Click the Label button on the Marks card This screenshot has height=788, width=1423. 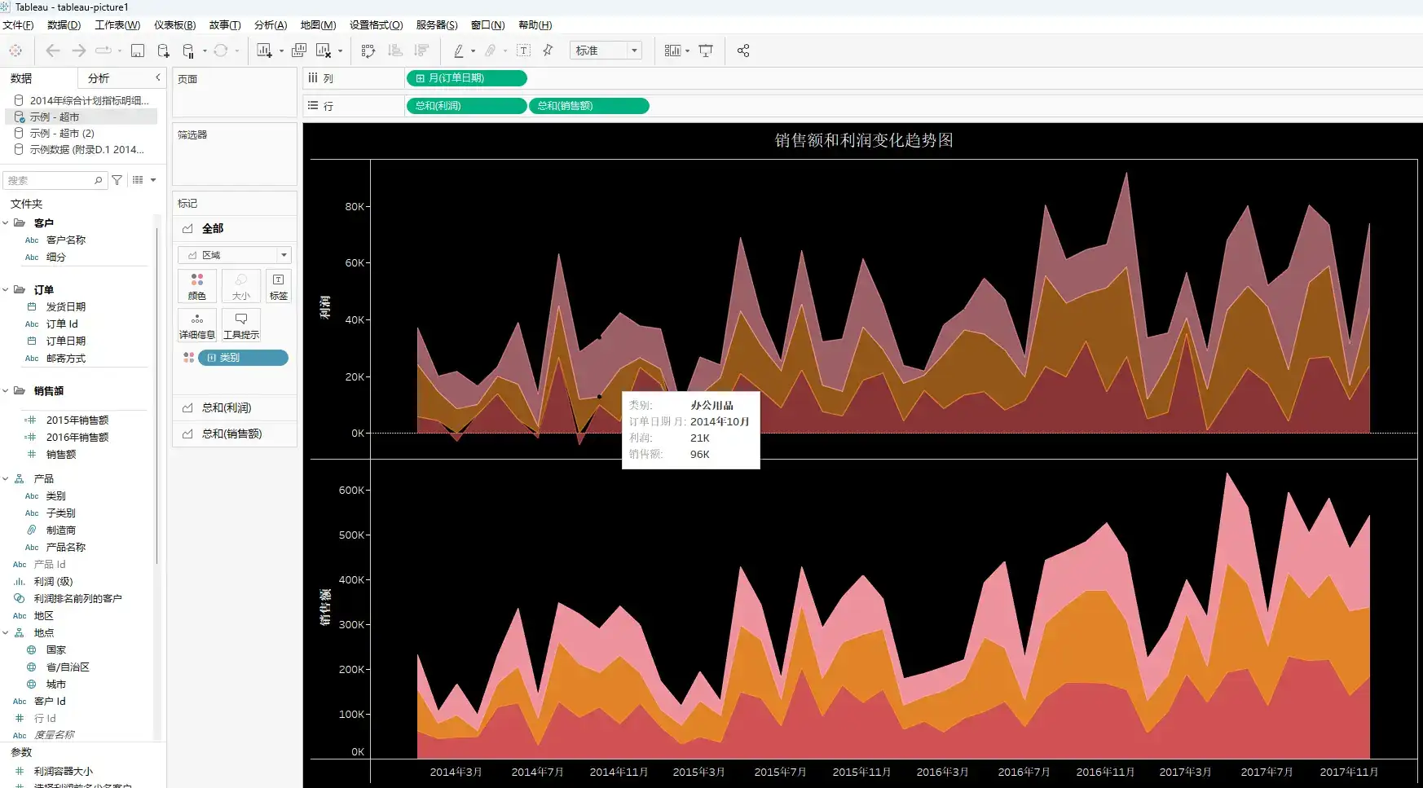(278, 286)
